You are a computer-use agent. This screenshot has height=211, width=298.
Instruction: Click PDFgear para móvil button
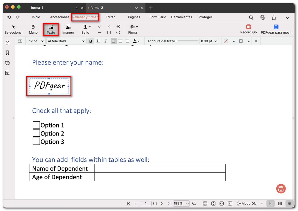tap(276, 29)
